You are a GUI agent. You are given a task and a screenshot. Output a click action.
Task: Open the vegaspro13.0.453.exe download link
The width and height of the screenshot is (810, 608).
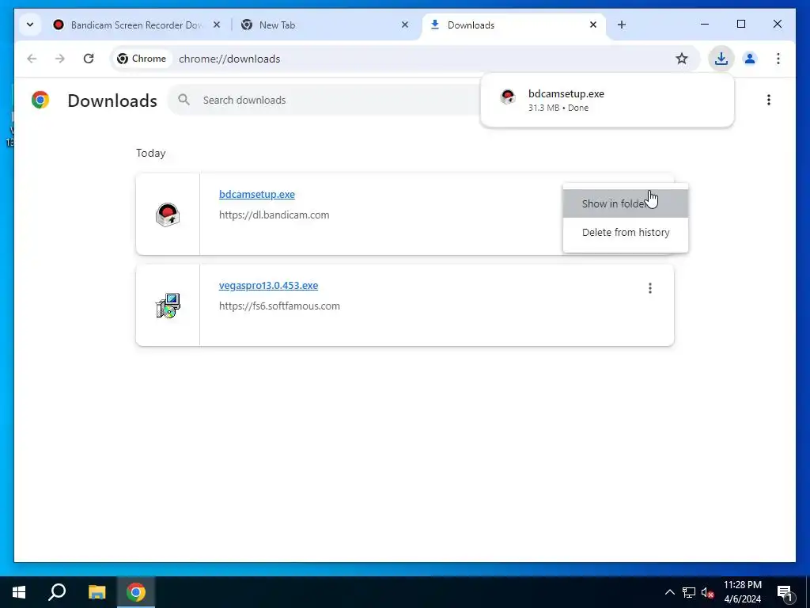pyautogui.click(x=268, y=285)
